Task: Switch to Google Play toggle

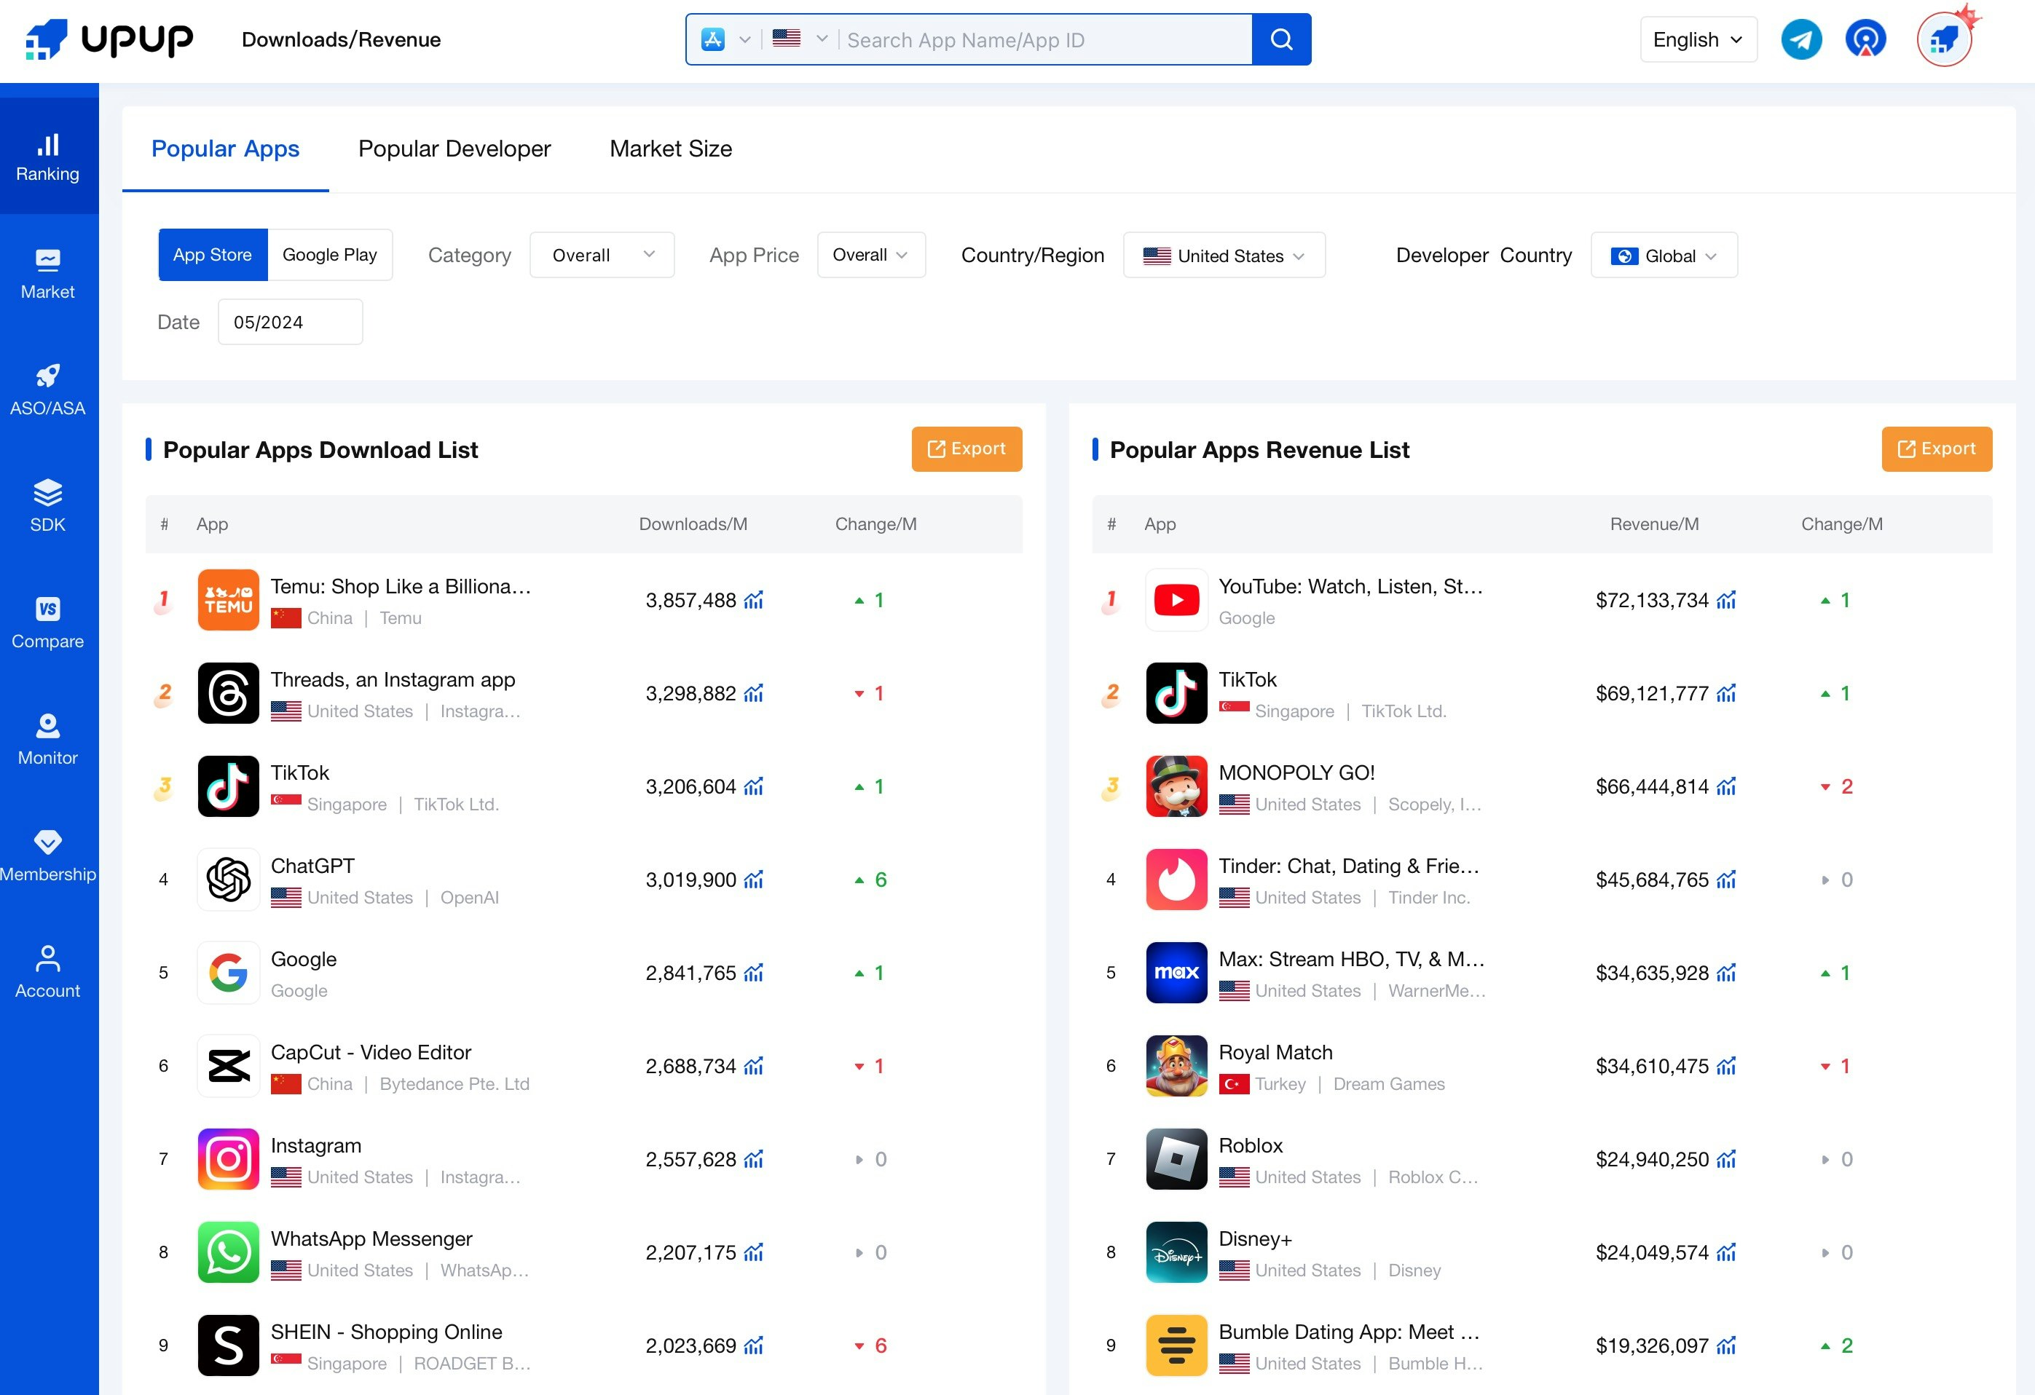Action: 329,255
